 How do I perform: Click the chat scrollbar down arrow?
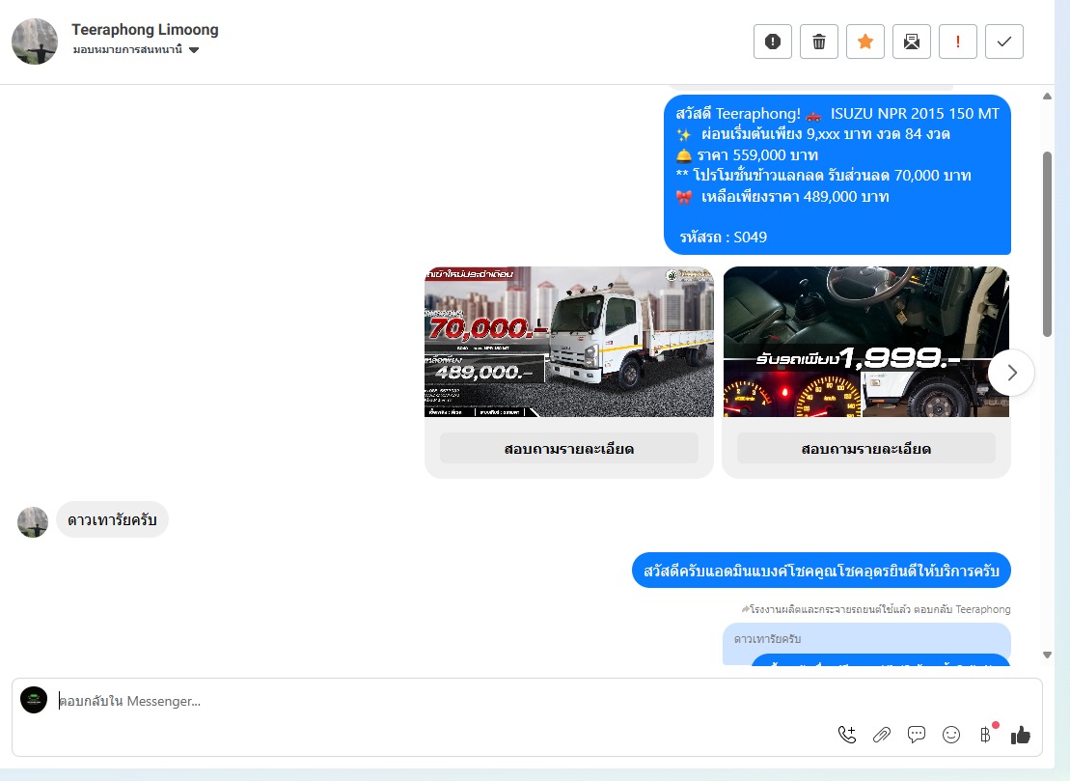[1047, 655]
